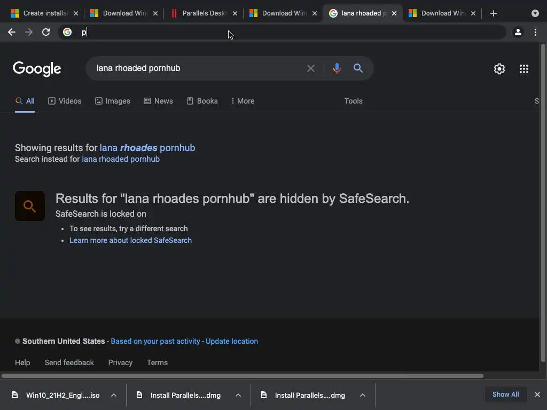The height and width of the screenshot is (410, 547).
Task: Open the 'Send feedback' footer link
Action: (69, 362)
